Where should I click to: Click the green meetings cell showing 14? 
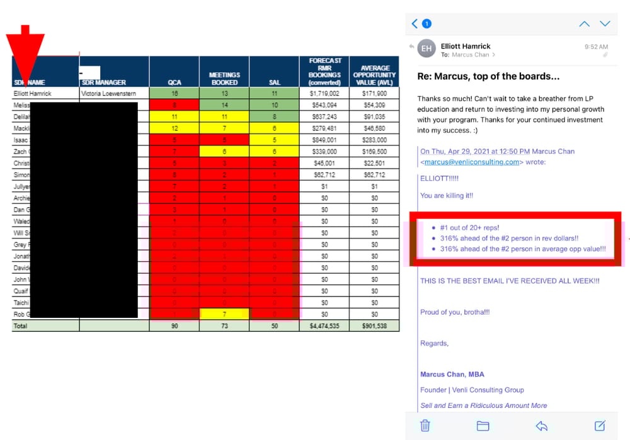pos(224,104)
